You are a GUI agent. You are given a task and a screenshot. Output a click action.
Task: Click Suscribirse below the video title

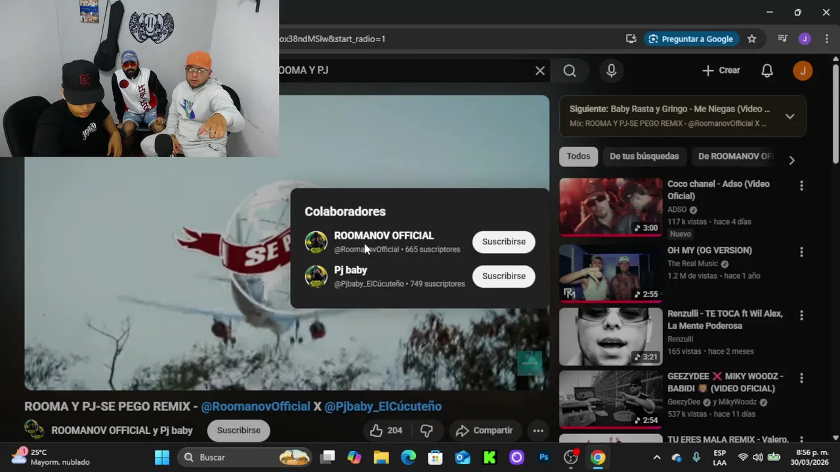point(238,431)
